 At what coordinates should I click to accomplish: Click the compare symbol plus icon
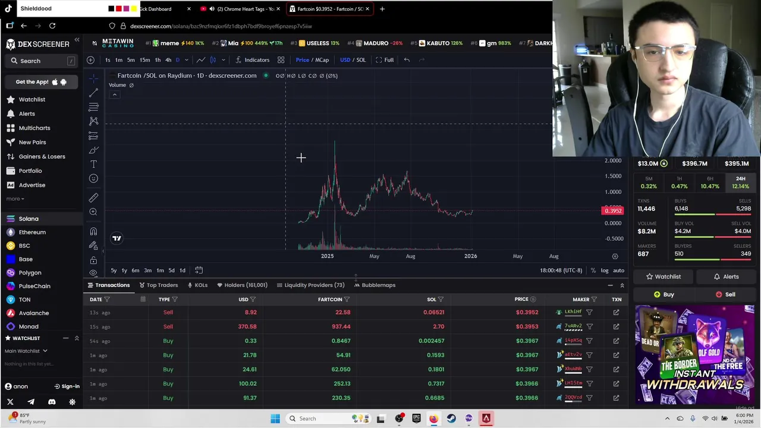tap(90, 59)
